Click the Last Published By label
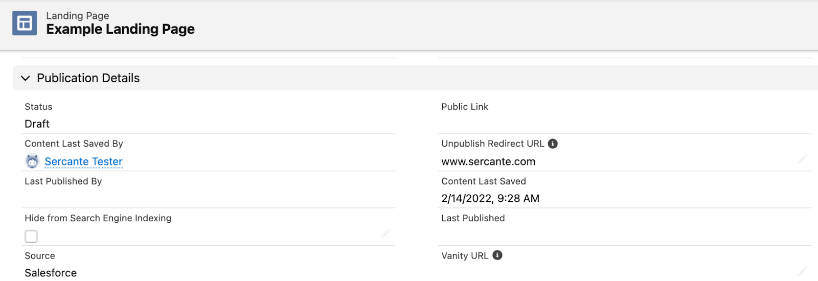Image resolution: width=818 pixels, height=281 pixels. [x=63, y=181]
